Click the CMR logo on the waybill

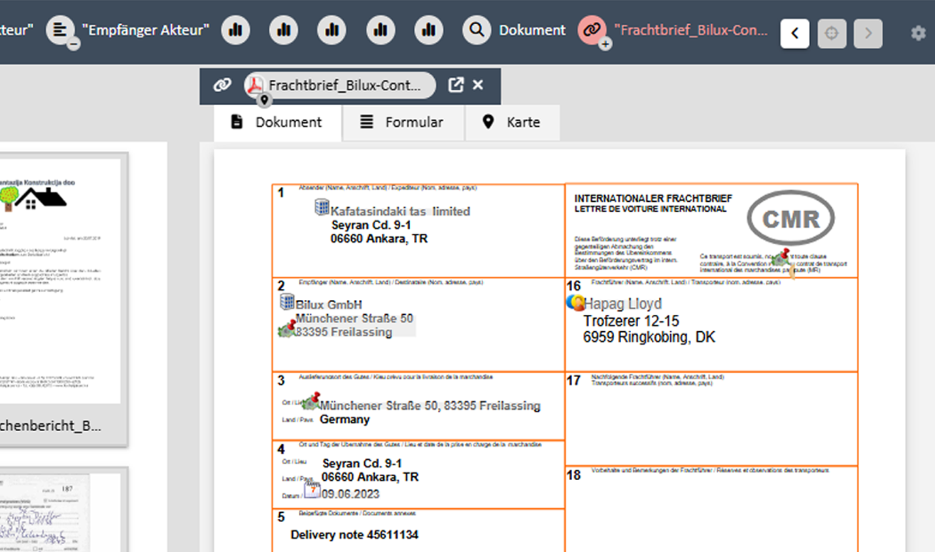click(790, 219)
